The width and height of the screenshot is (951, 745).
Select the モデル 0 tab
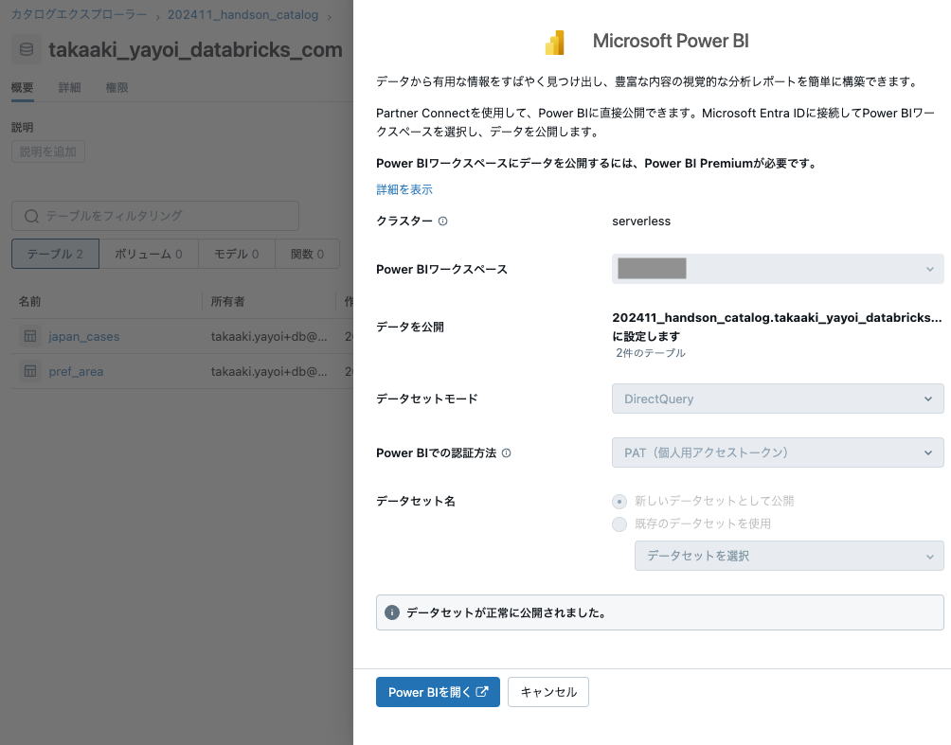coord(237,254)
